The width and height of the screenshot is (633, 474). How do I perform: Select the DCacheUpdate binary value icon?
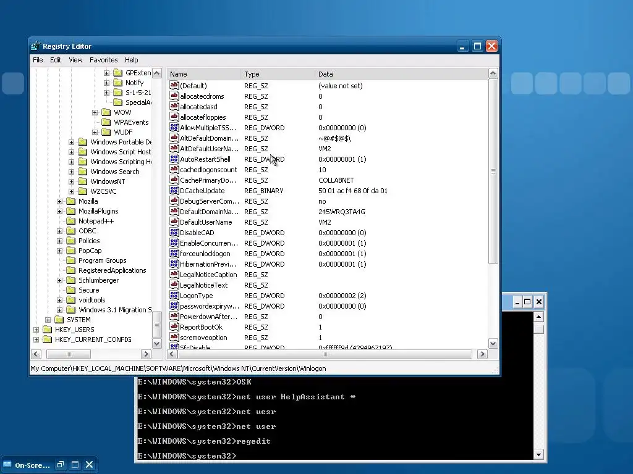pos(174,190)
